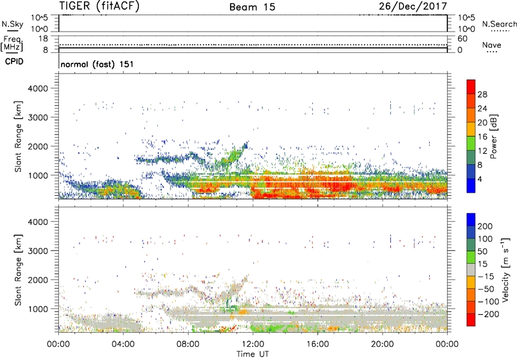Click the Power [dB] colorbar title
The image size is (517, 358).
point(494,136)
